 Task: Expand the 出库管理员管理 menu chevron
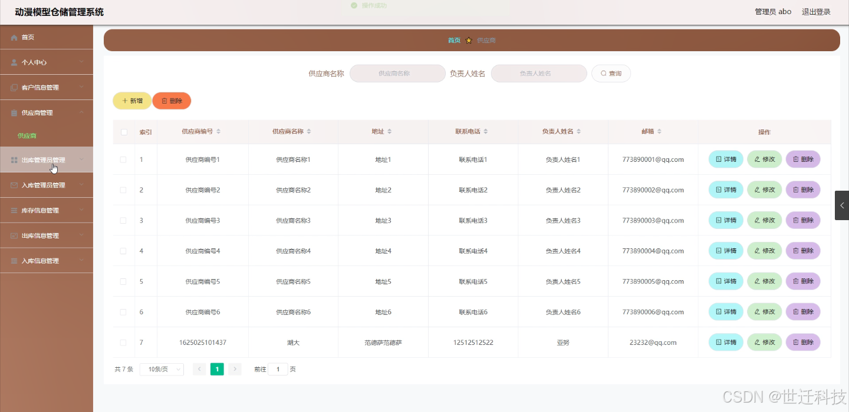pyautogui.click(x=81, y=160)
